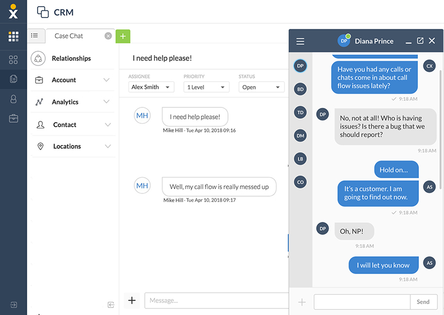The image size is (444, 315).
Task: Open the Contacts person icon in sidebar
Action: pos(13,98)
